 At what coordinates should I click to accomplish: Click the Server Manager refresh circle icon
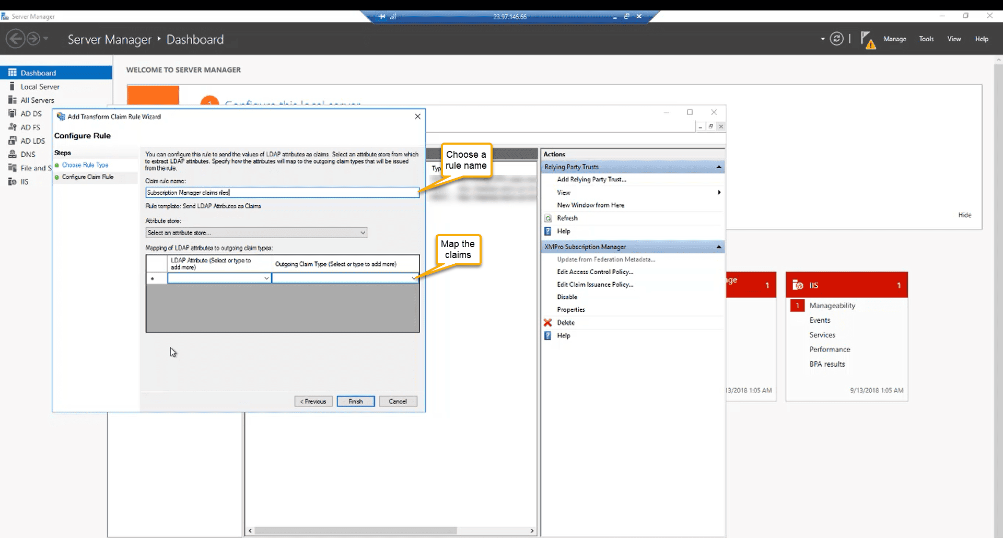[836, 39]
